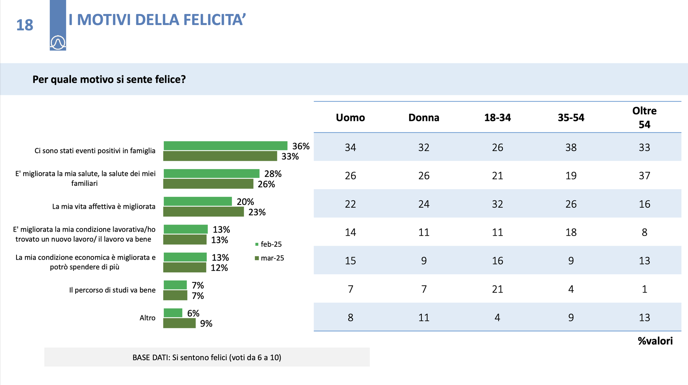Select the 28% health improvement bar
This screenshot has height=385, width=688.
[x=211, y=174]
